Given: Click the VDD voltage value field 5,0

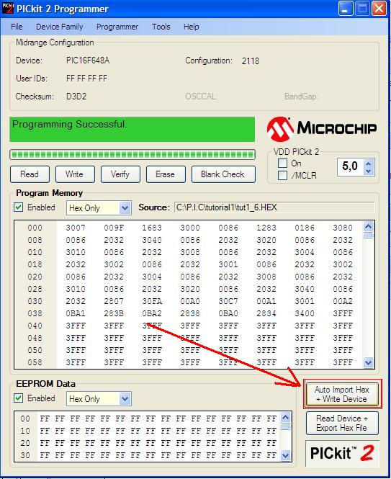Looking at the screenshot, I should point(351,167).
